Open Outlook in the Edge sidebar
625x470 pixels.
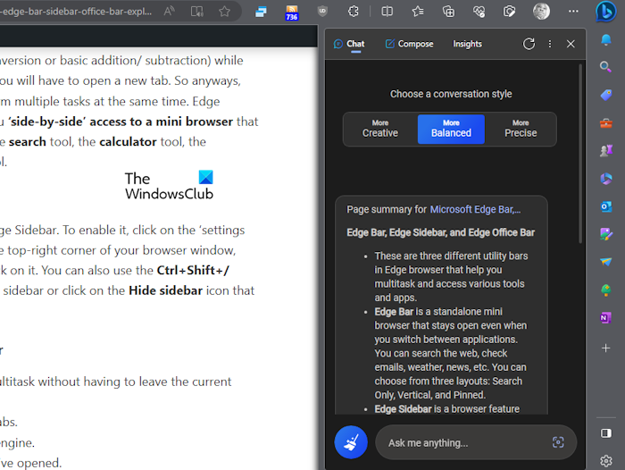(606, 206)
